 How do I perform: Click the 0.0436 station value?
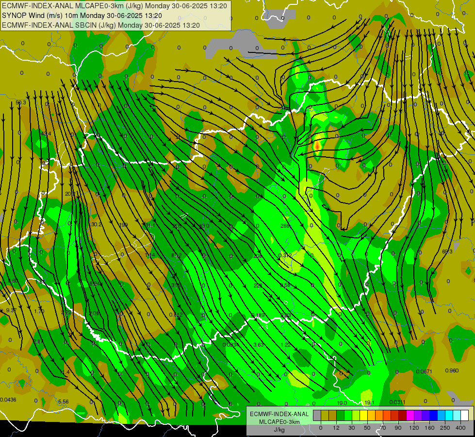(8, 400)
